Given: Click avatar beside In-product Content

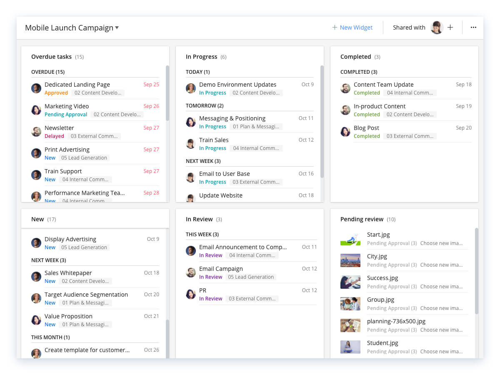Looking at the screenshot, I should 345,110.
